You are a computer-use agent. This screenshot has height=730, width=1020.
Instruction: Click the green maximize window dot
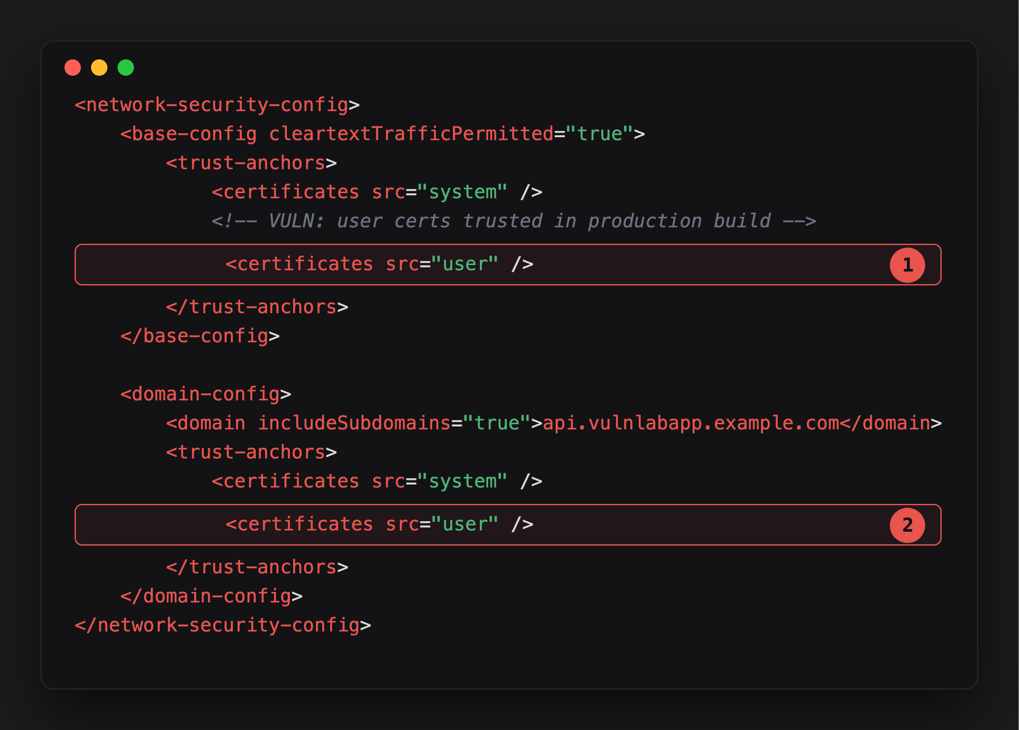tap(126, 68)
